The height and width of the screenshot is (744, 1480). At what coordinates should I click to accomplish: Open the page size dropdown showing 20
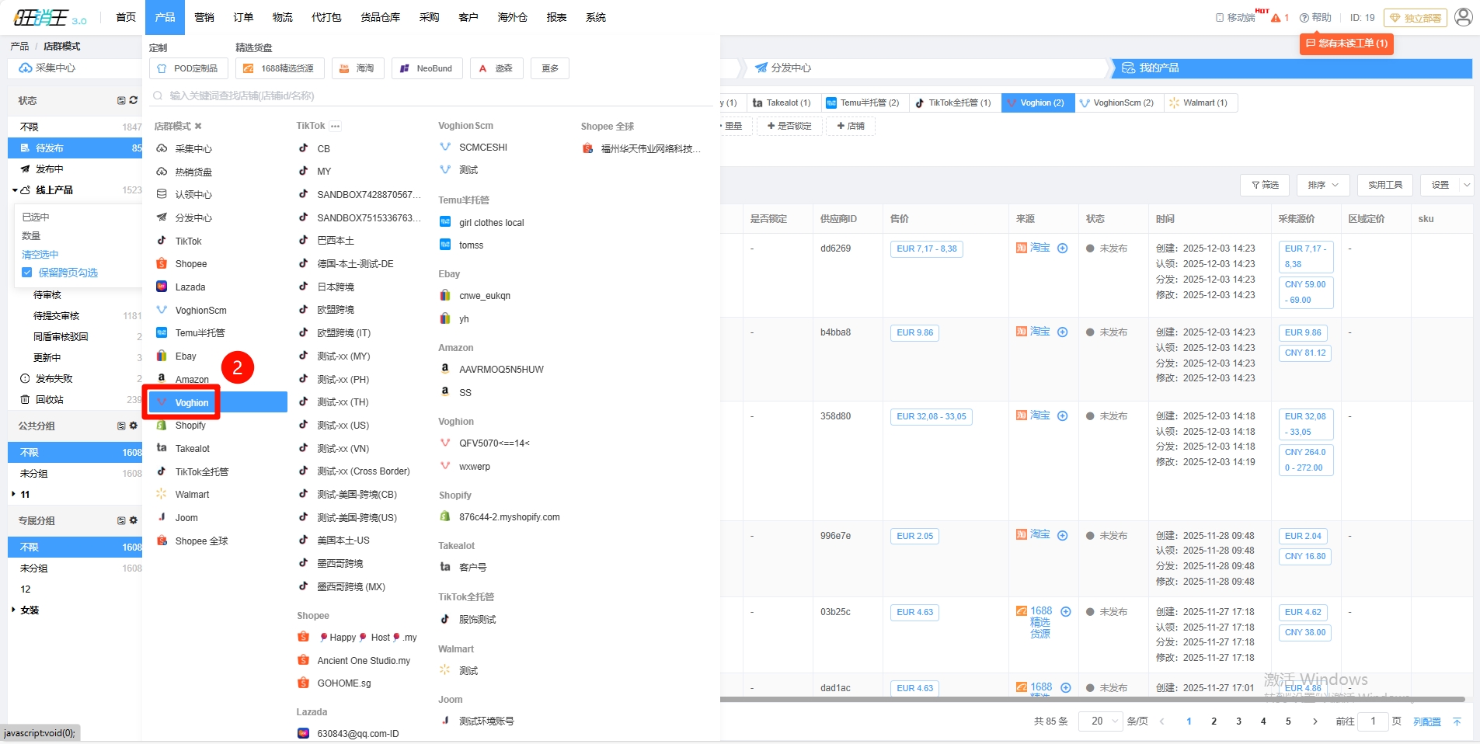(1100, 721)
